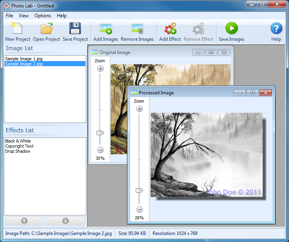Click Remove Images toolbar icon
The width and height of the screenshot is (289, 242).
point(137,29)
